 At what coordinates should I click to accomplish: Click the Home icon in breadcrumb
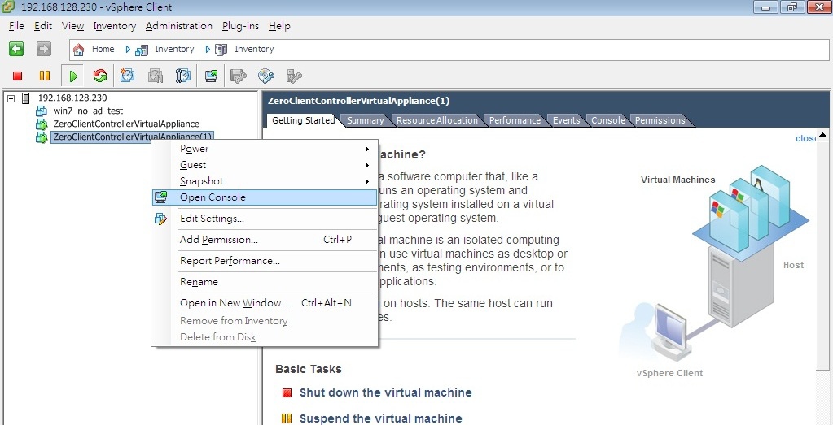[x=79, y=50]
